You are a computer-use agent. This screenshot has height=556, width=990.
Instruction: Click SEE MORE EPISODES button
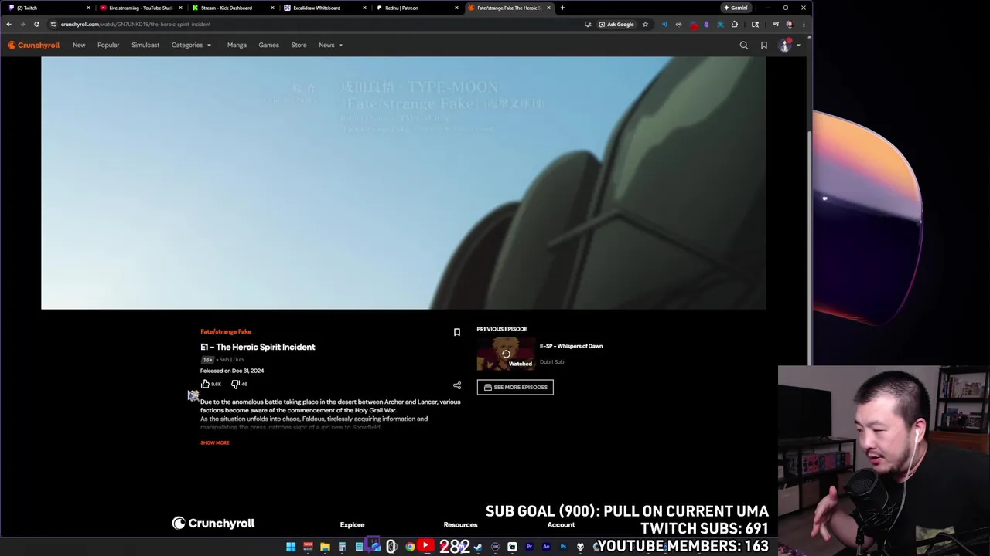515,387
